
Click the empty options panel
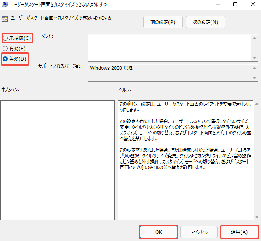tap(58, 160)
